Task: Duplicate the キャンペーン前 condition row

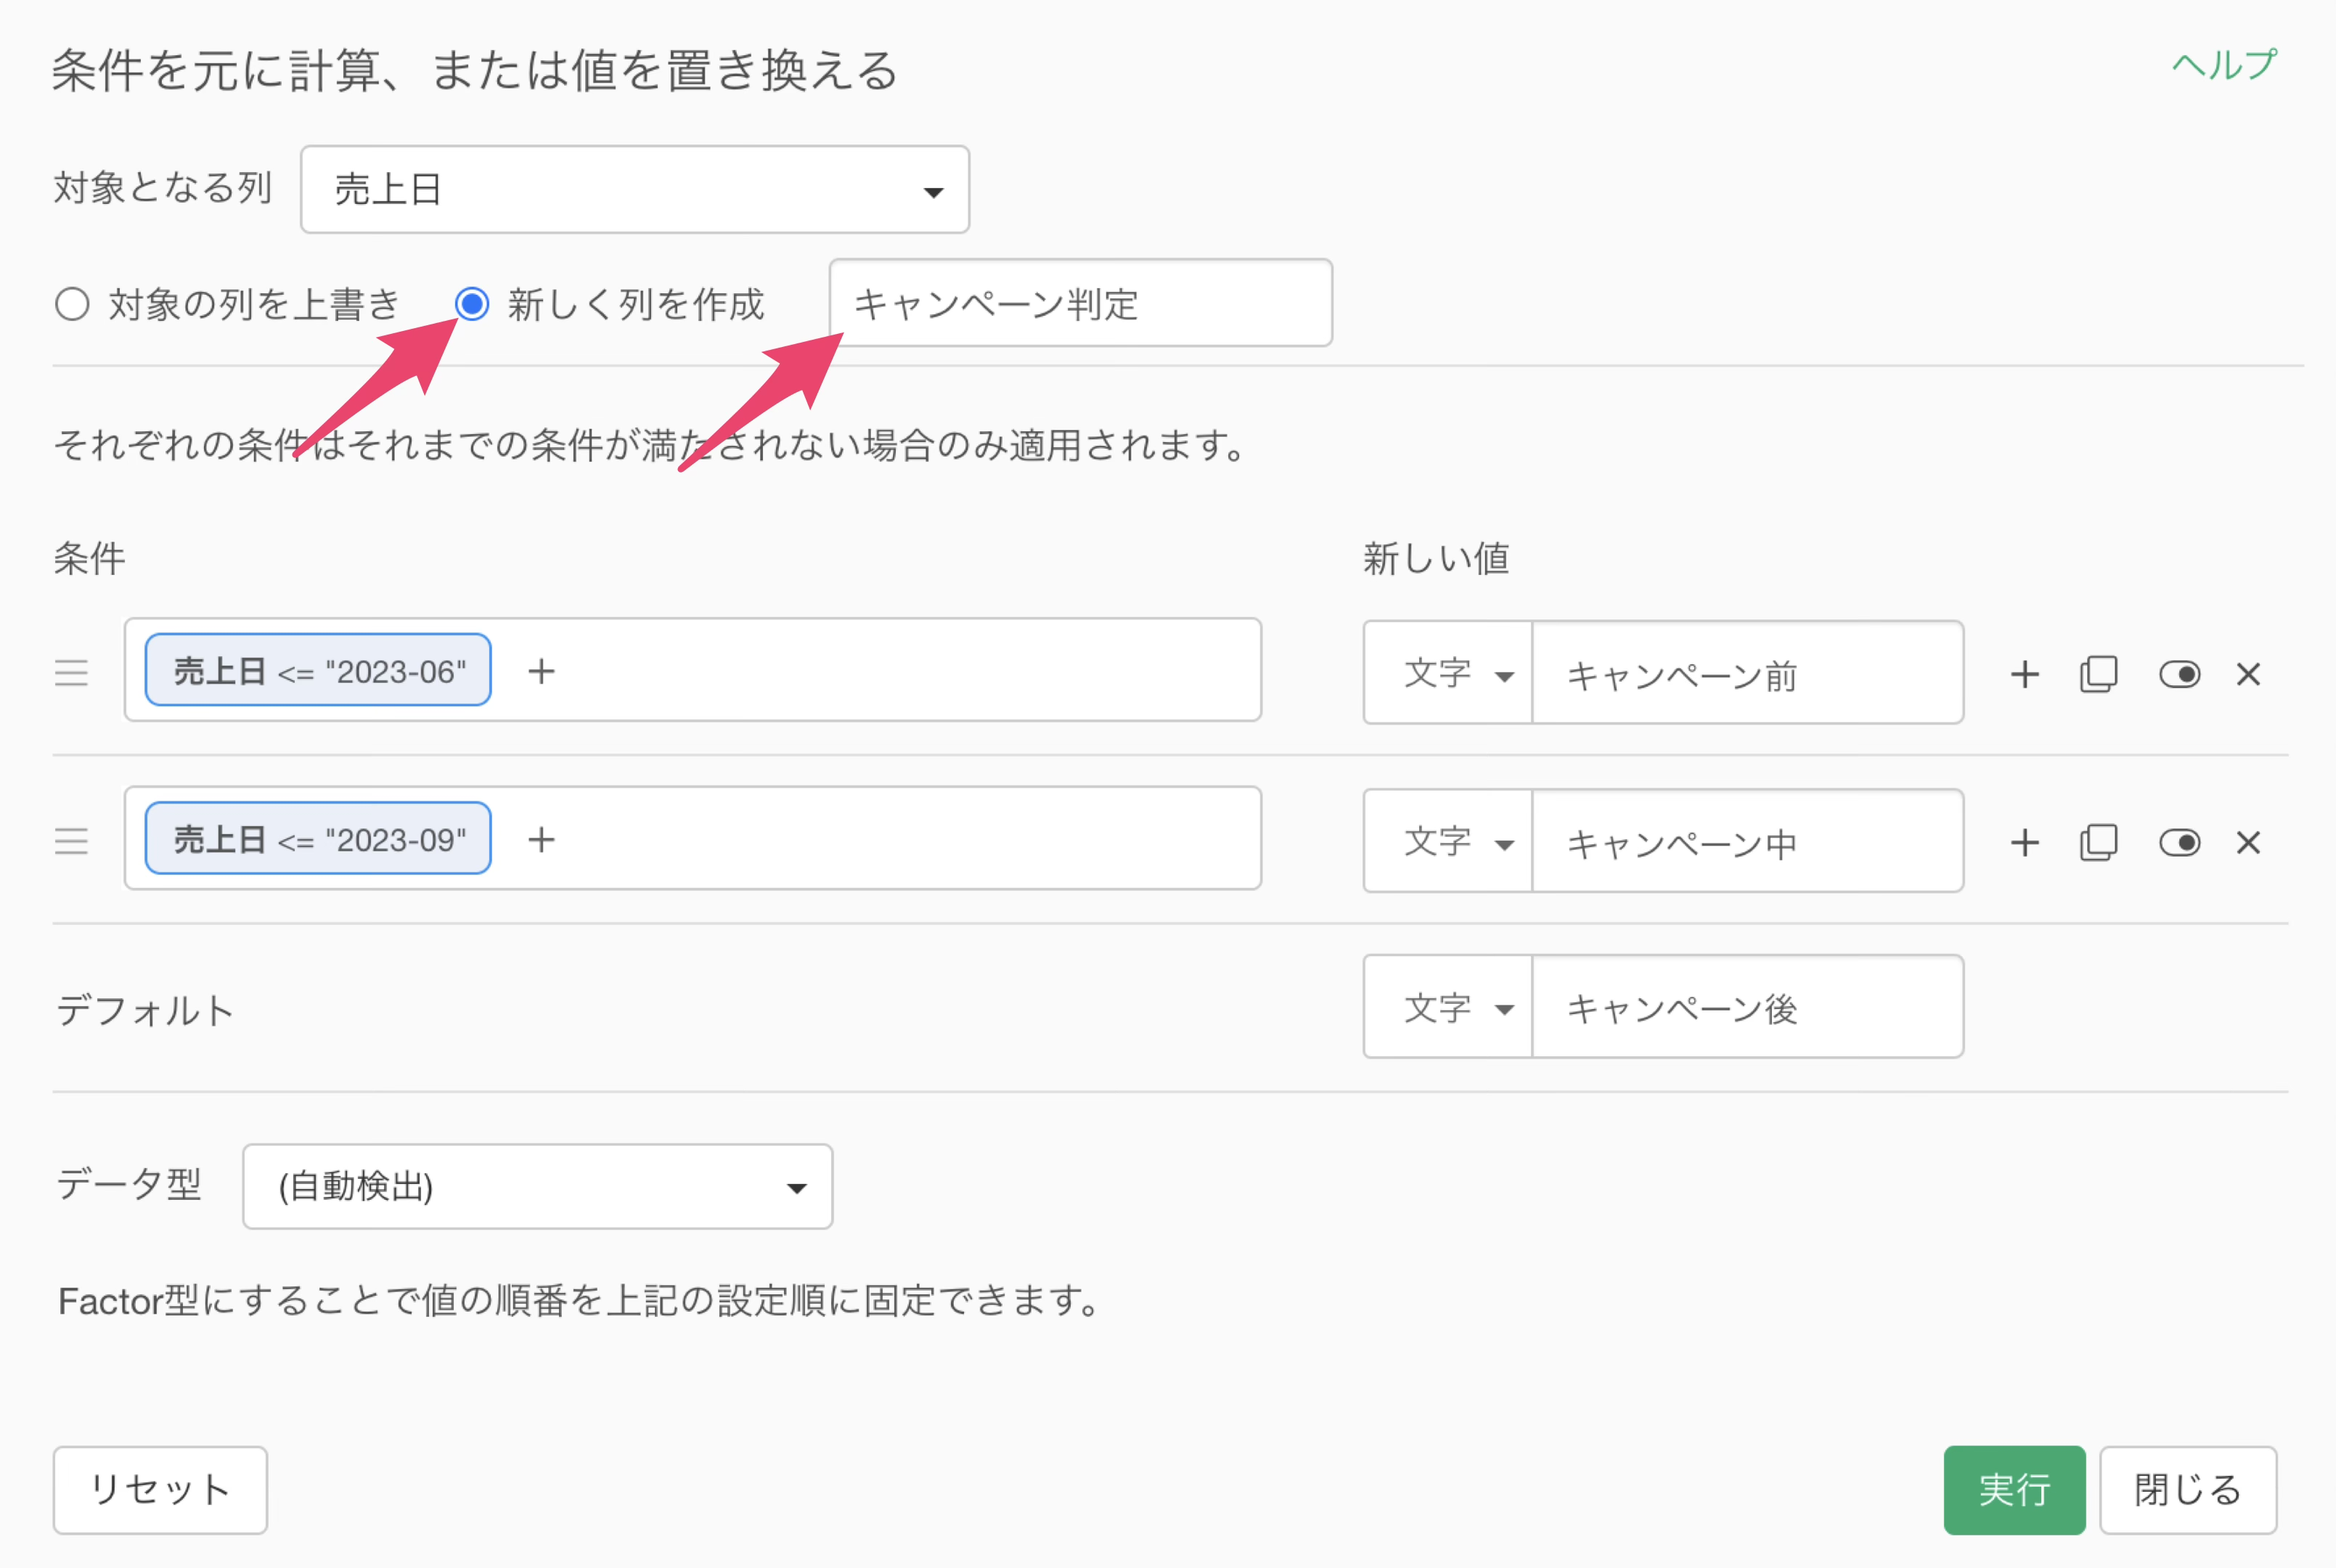Action: click(2098, 674)
